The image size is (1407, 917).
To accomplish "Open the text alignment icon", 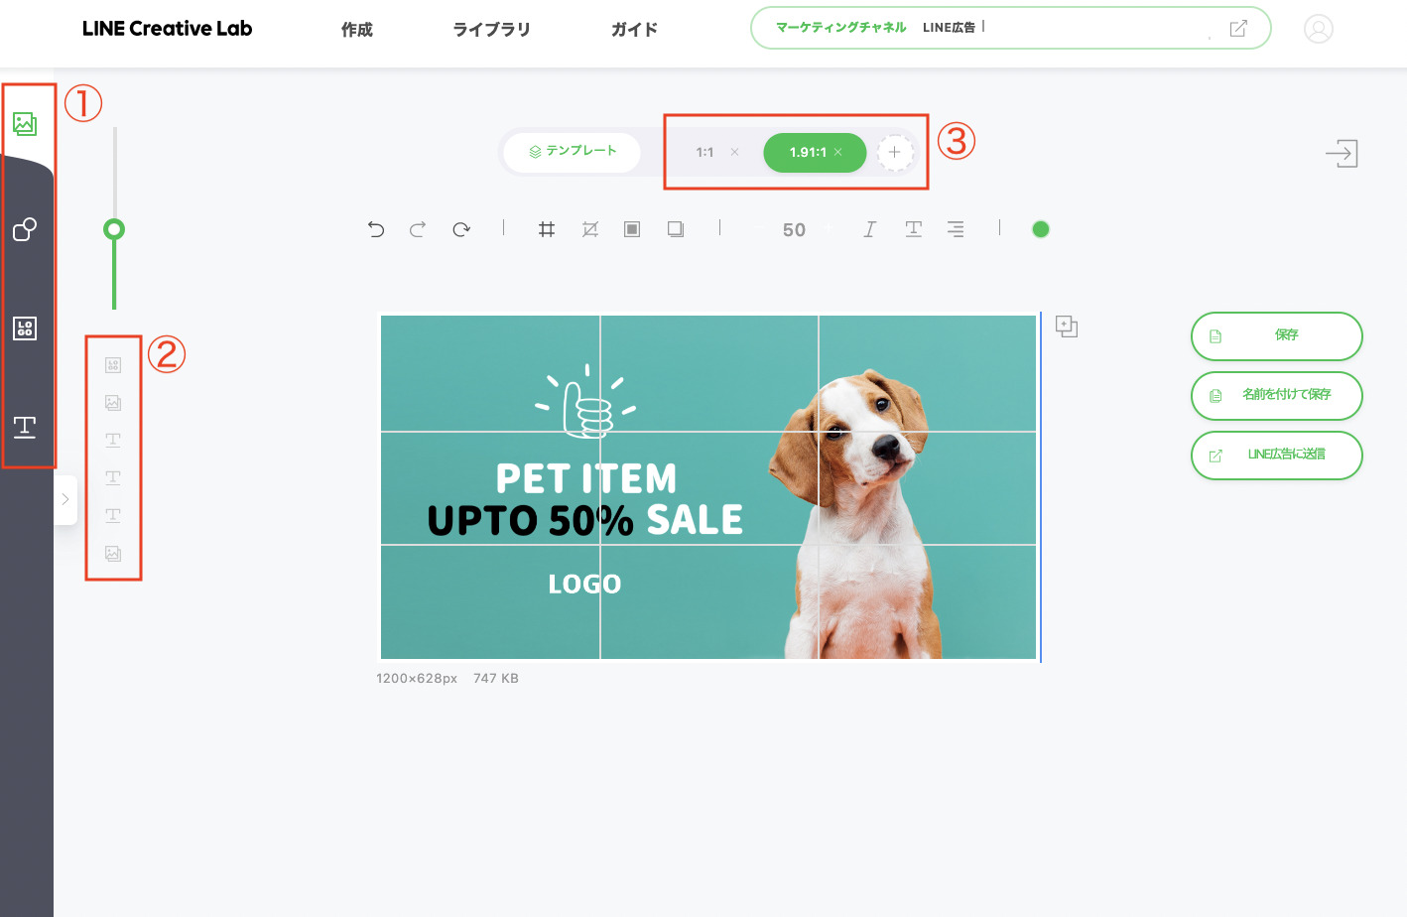I will 956,229.
